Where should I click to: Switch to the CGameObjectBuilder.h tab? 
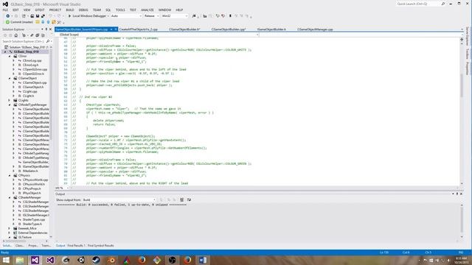tap(184, 29)
